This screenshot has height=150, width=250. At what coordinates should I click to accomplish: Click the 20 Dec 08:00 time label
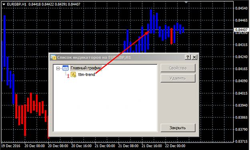click(58, 146)
